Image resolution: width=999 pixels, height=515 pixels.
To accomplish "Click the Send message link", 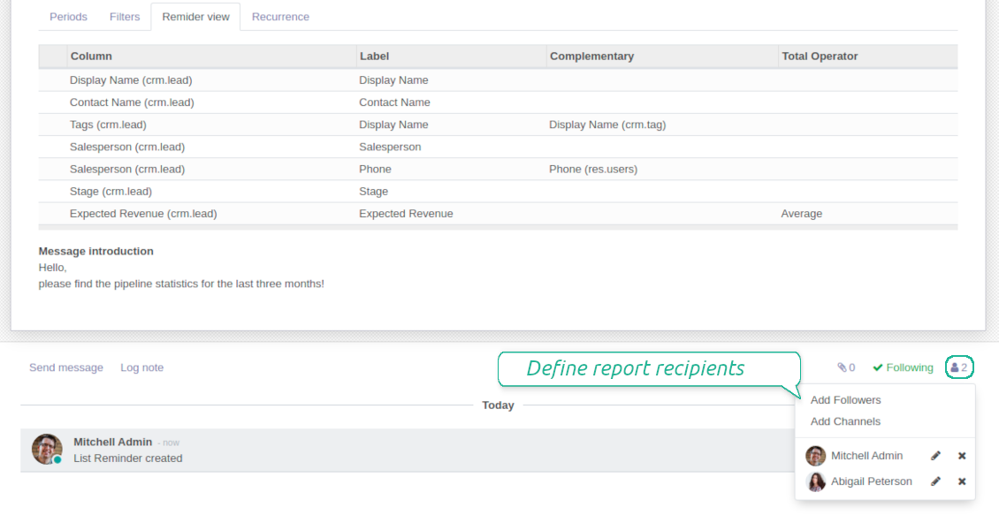I will pyautogui.click(x=66, y=367).
